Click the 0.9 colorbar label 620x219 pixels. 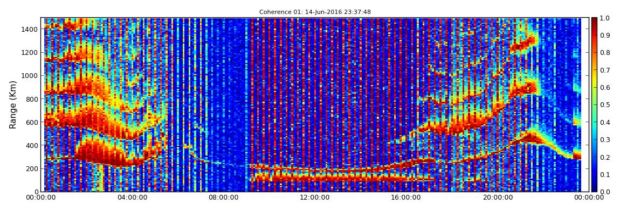(x=604, y=36)
